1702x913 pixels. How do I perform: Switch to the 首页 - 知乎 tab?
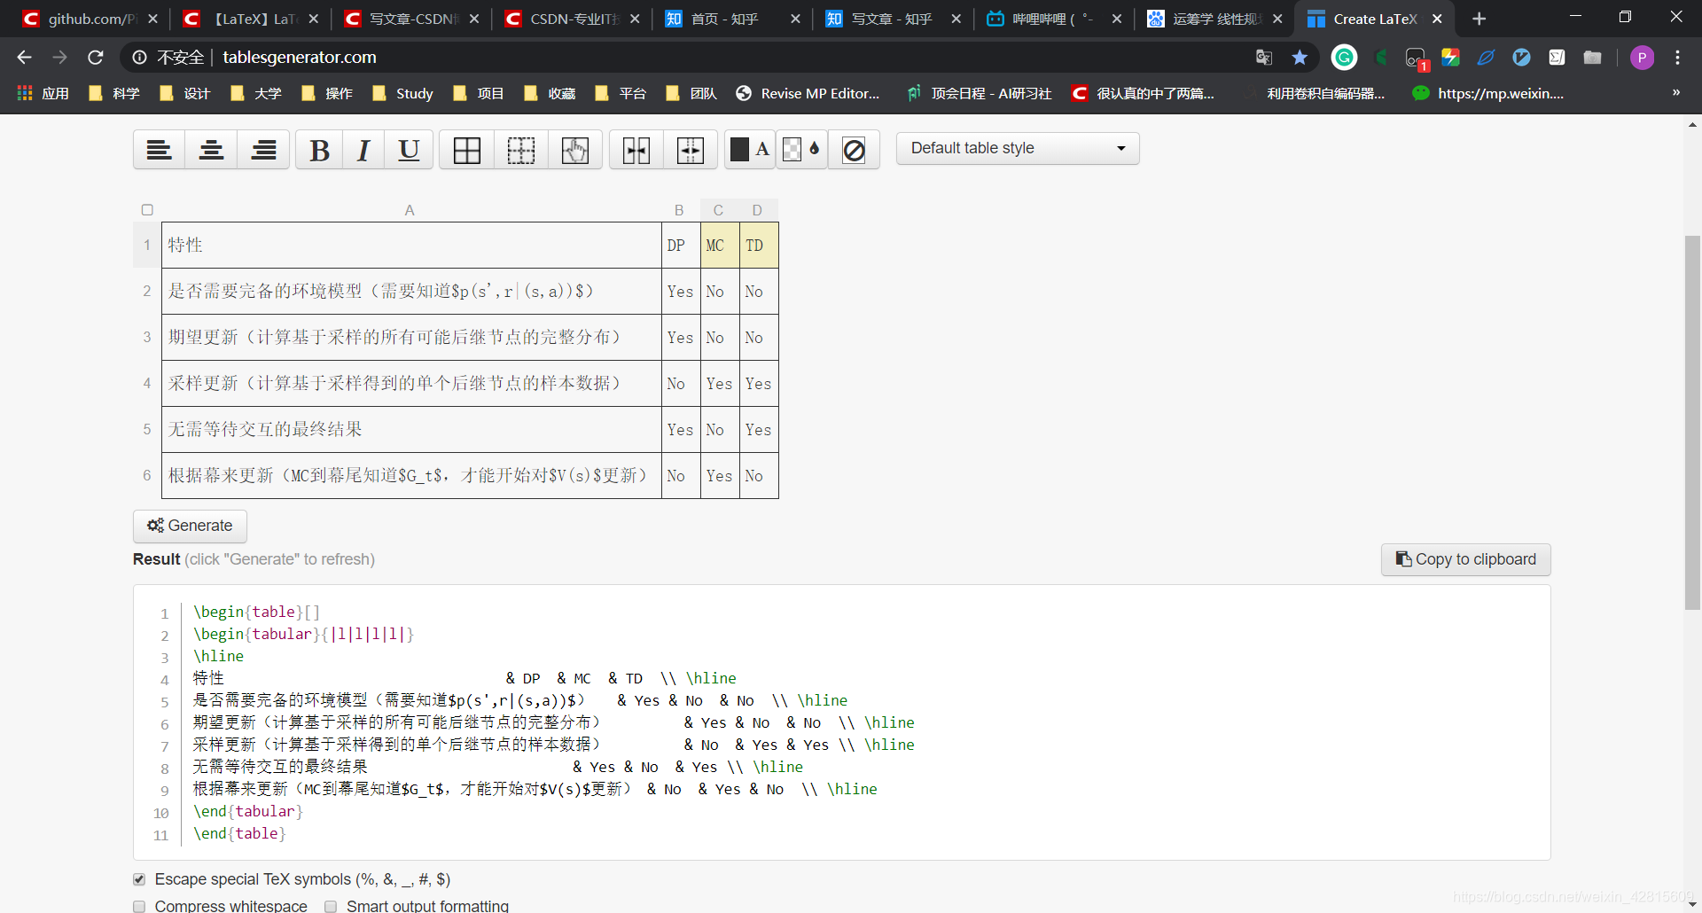pos(733,19)
